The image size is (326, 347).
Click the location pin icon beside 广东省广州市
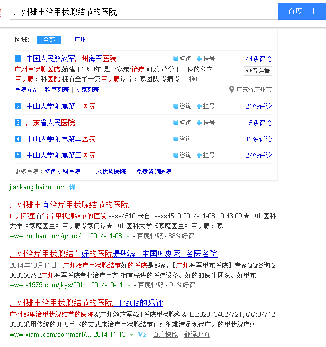point(231,90)
